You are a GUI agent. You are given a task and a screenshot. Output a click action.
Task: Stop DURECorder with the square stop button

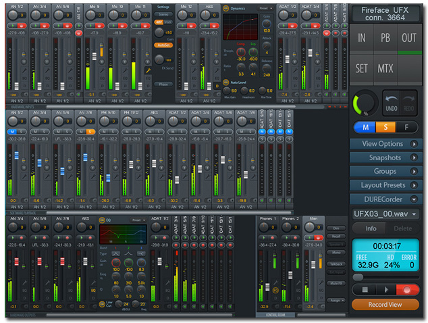(x=365, y=289)
